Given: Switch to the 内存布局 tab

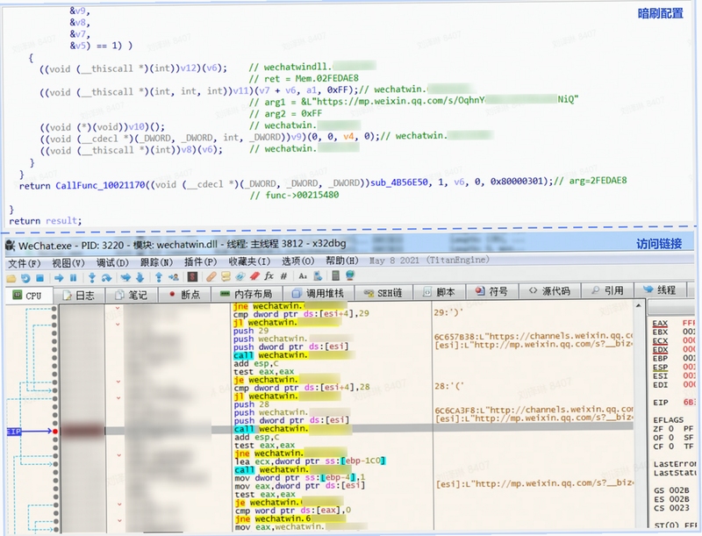Looking at the screenshot, I should pos(247,294).
